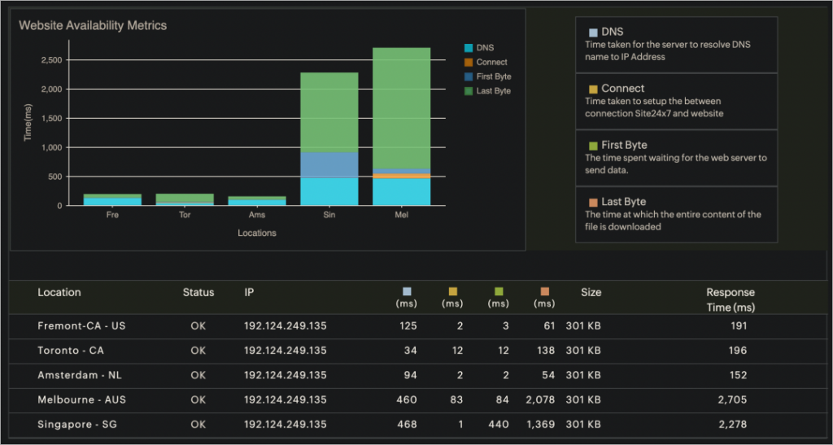
Task: Click the Connect yellow square in info panel
Action: (x=593, y=89)
